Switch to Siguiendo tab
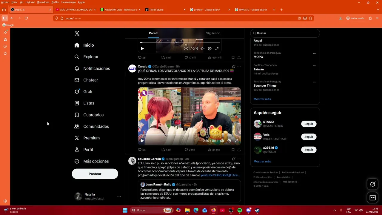382x215 pixels. coord(213,33)
